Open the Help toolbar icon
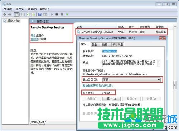Viewport: 179px width, 131px height. click(x=40, y=14)
